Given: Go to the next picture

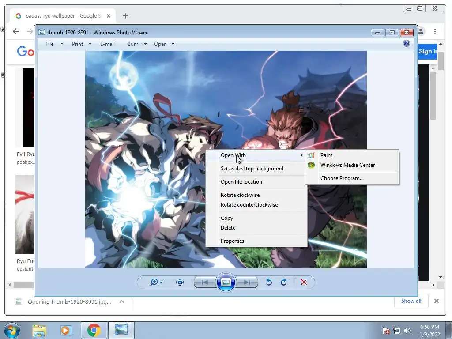Looking at the screenshot, I should (247, 282).
